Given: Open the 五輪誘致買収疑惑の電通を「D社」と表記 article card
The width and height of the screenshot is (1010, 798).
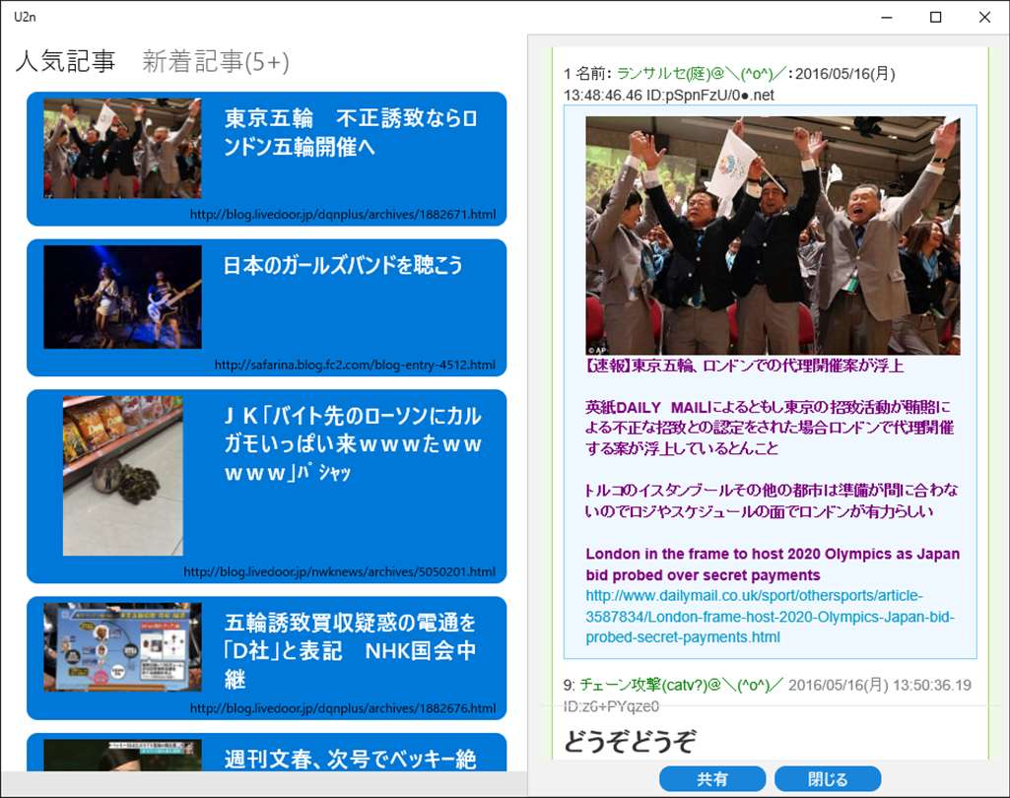Looking at the screenshot, I should click(x=267, y=657).
